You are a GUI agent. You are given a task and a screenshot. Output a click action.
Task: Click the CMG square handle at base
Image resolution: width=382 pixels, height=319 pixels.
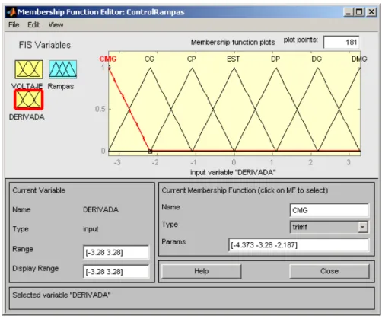pyautogui.click(x=150, y=152)
